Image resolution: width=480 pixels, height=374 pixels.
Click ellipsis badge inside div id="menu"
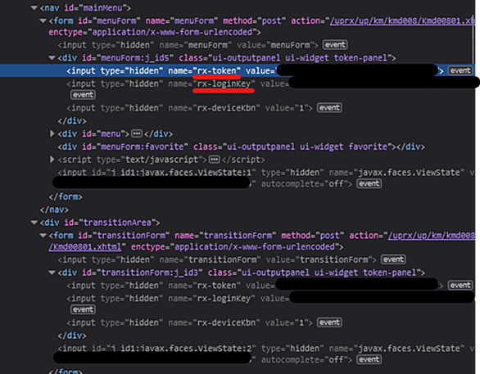point(137,133)
